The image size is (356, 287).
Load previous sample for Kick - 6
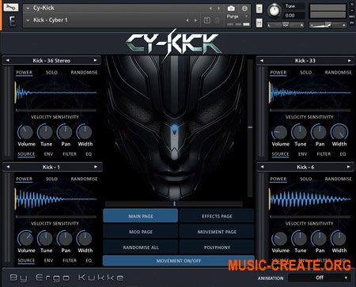click(x=262, y=167)
